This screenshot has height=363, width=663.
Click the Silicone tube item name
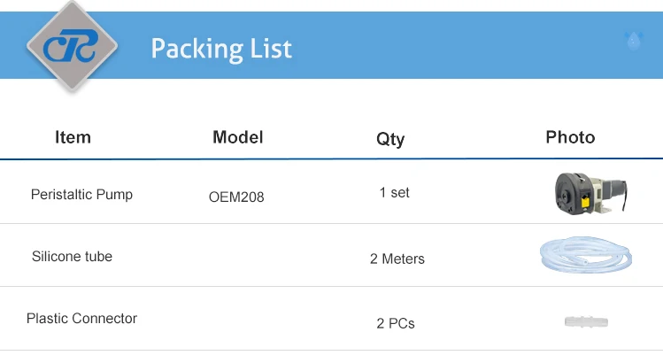[72, 257]
